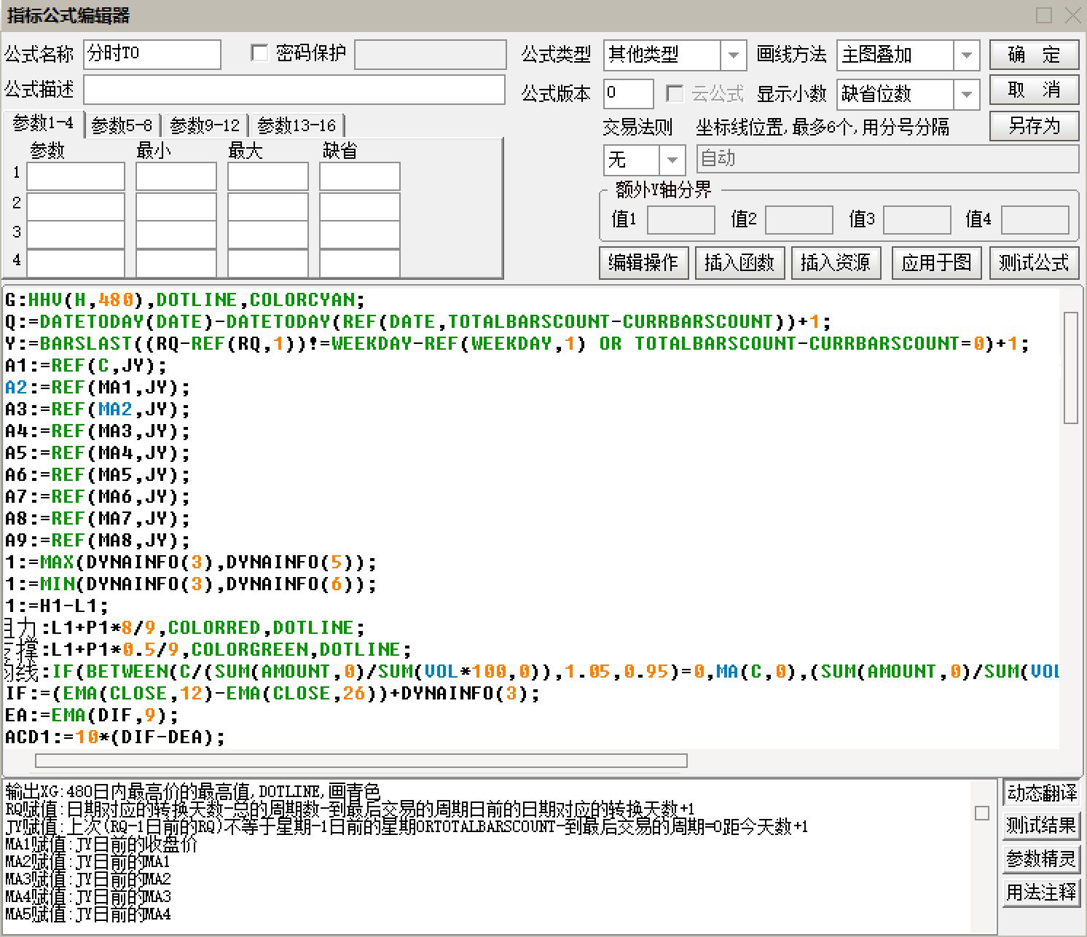Viewport: 1087px width, 937px height.
Task: Run 测试公式 button
Action: (1034, 262)
